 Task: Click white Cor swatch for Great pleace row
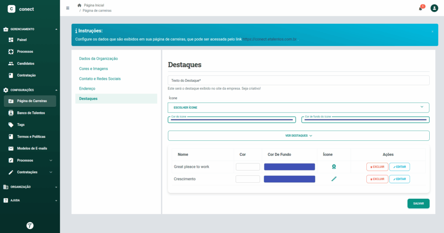248,167
